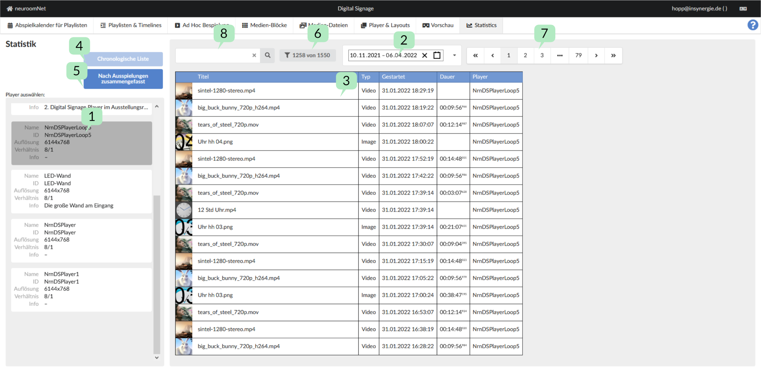761x372 pixels.
Task: Enable Nach Ausspielungen zusammengefasst view
Action: (x=123, y=79)
